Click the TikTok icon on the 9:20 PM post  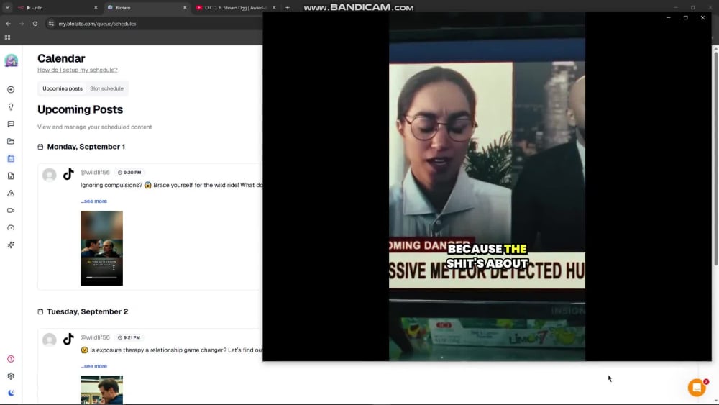click(x=68, y=174)
